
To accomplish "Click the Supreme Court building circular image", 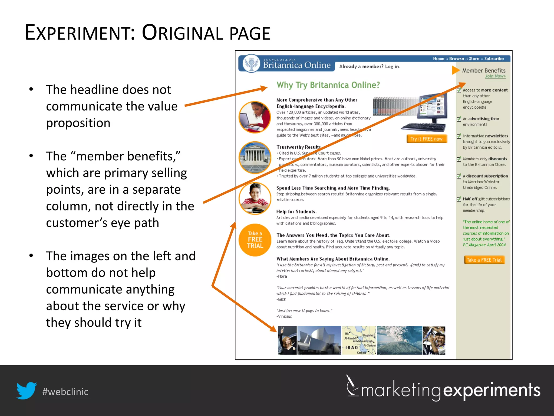I will (255, 158).
